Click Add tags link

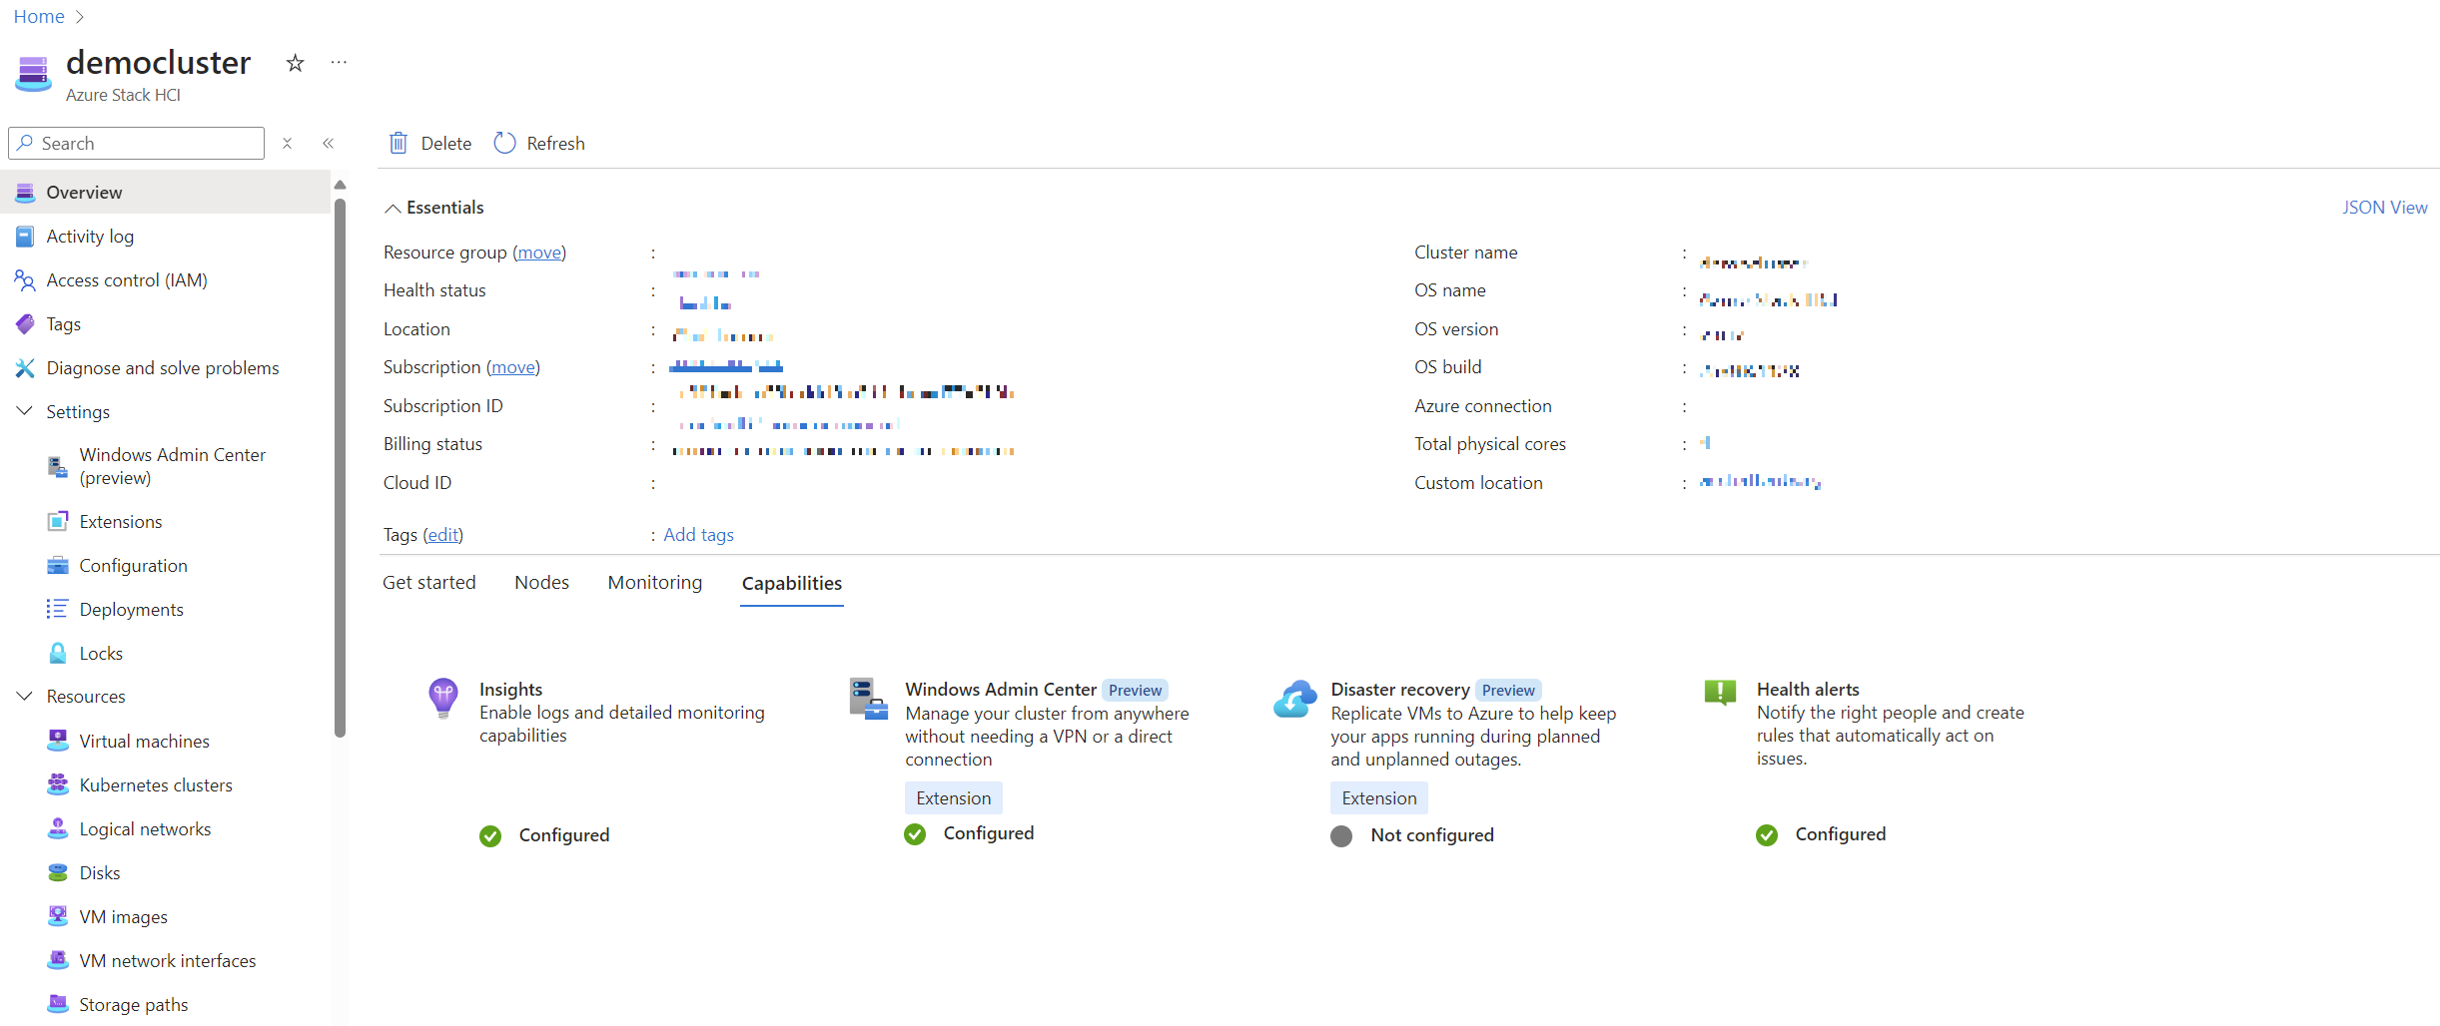[x=698, y=535]
